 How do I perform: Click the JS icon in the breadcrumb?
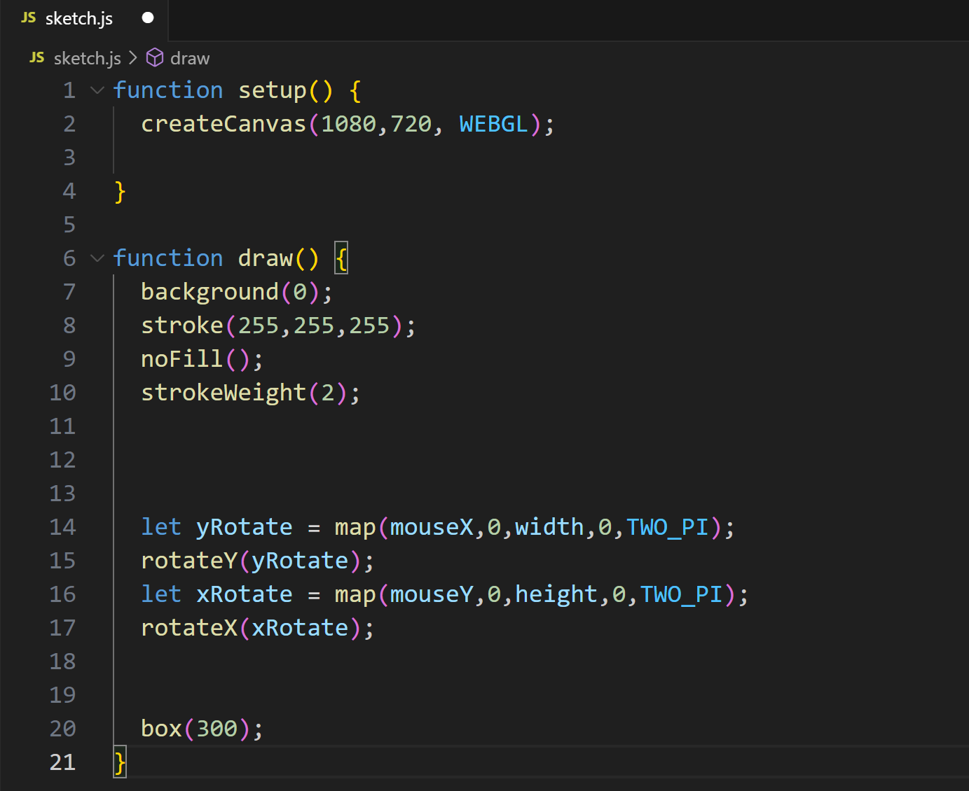point(37,58)
